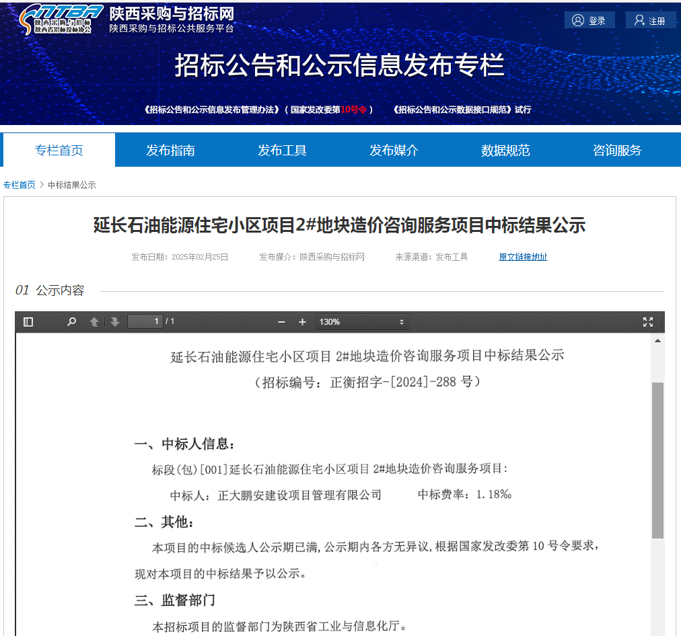This screenshot has width=681, height=636.
Task: Go to the 发布媒介 section
Action: [x=394, y=150]
